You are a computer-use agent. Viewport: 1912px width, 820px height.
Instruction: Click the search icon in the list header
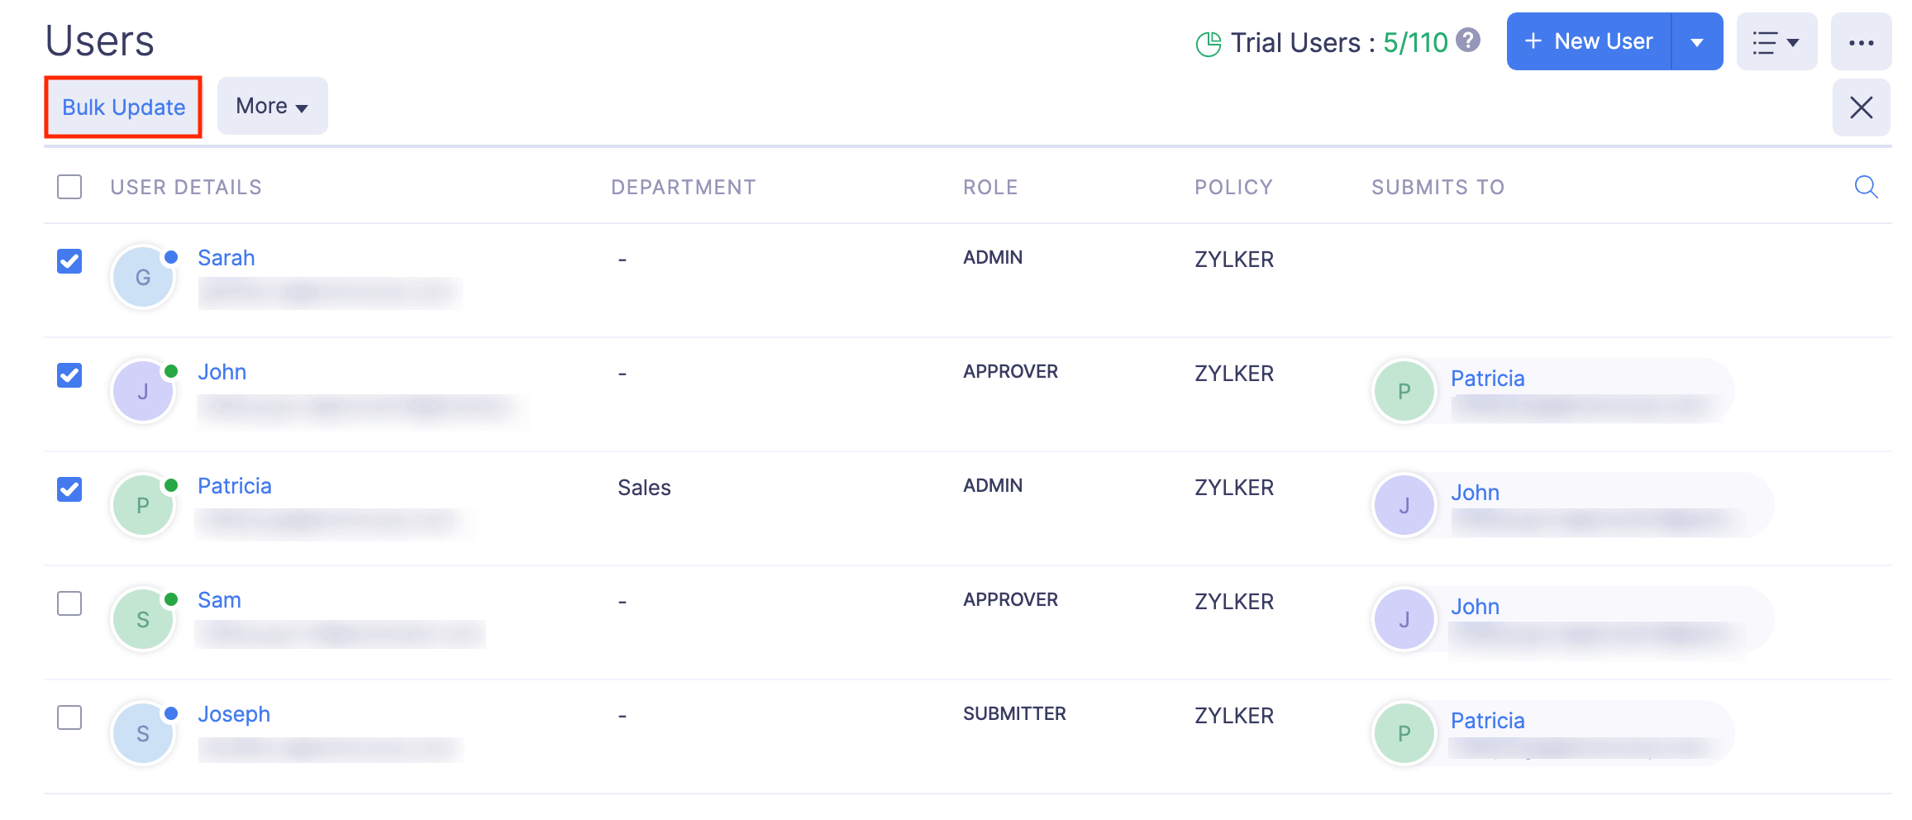(1866, 187)
